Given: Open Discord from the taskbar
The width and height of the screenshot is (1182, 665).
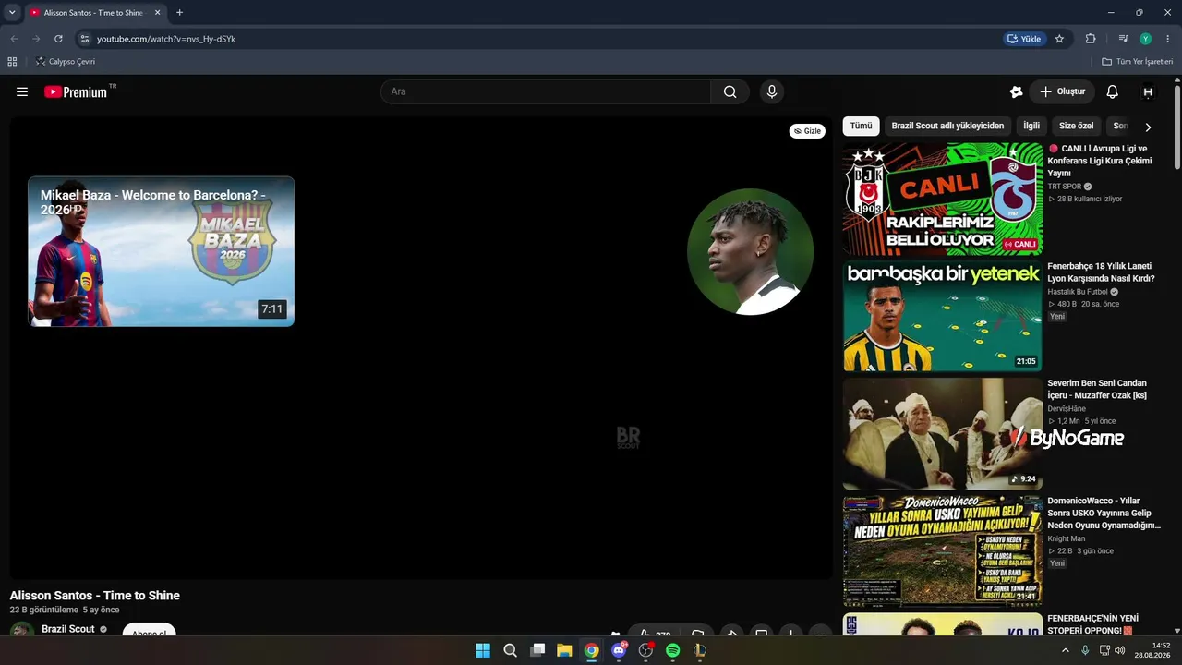Looking at the screenshot, I should coord(619,650).
